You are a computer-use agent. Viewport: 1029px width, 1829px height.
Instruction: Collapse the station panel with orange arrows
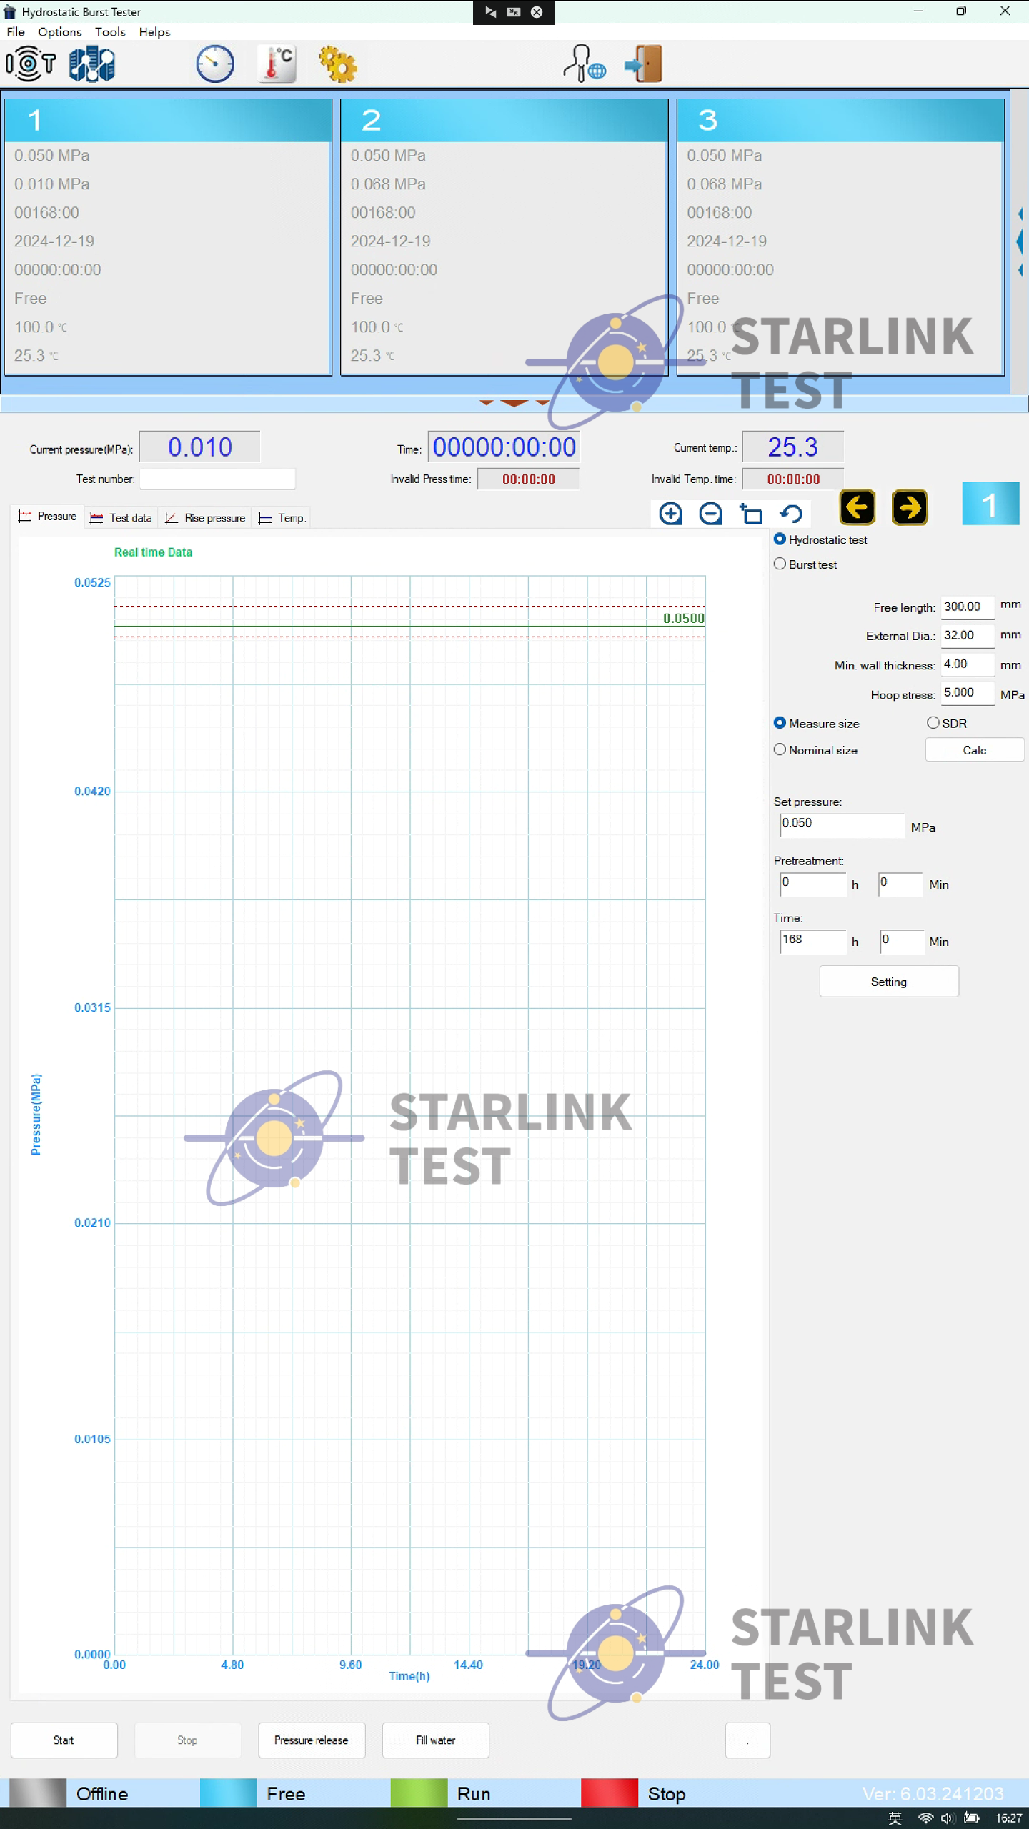pos(514,403)
